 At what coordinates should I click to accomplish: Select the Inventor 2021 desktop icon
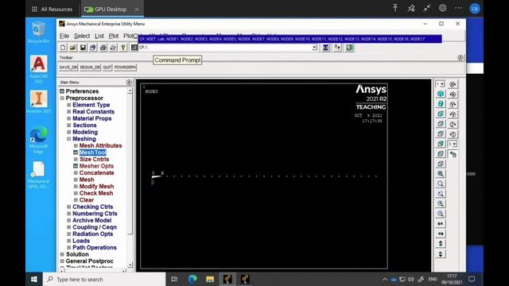(39, 102)
